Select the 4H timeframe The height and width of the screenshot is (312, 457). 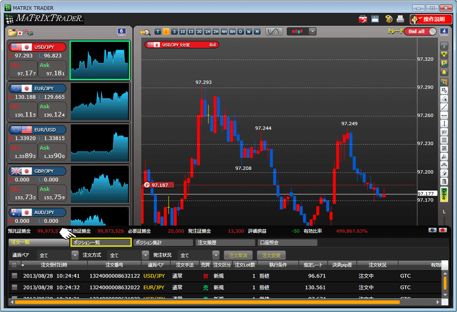click(224, 32)
